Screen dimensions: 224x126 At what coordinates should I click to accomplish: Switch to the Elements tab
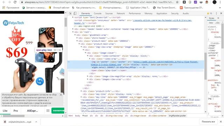point(85,13)
